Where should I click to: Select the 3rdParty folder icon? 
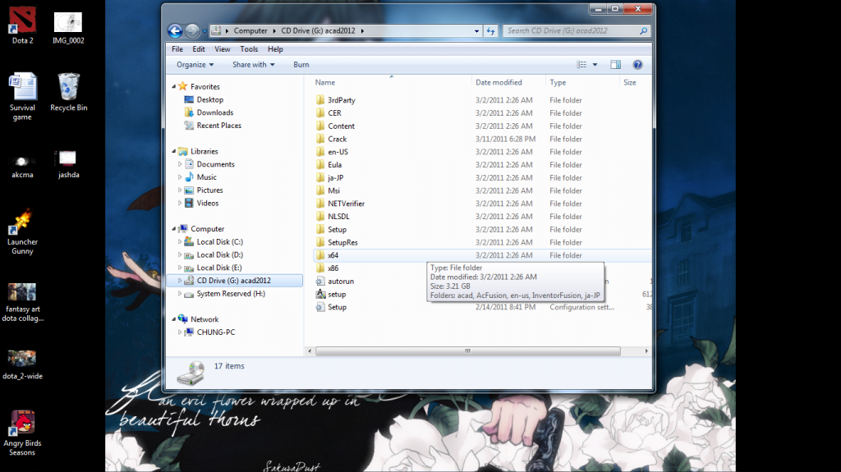click(x=320, y=100)
